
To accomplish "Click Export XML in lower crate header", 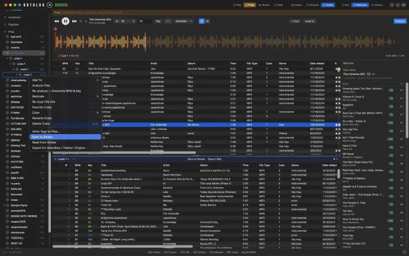I will pos(214,159).
